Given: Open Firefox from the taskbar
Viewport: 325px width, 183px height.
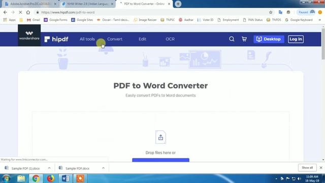Looking at the screenshot, I should coord(51,178).
